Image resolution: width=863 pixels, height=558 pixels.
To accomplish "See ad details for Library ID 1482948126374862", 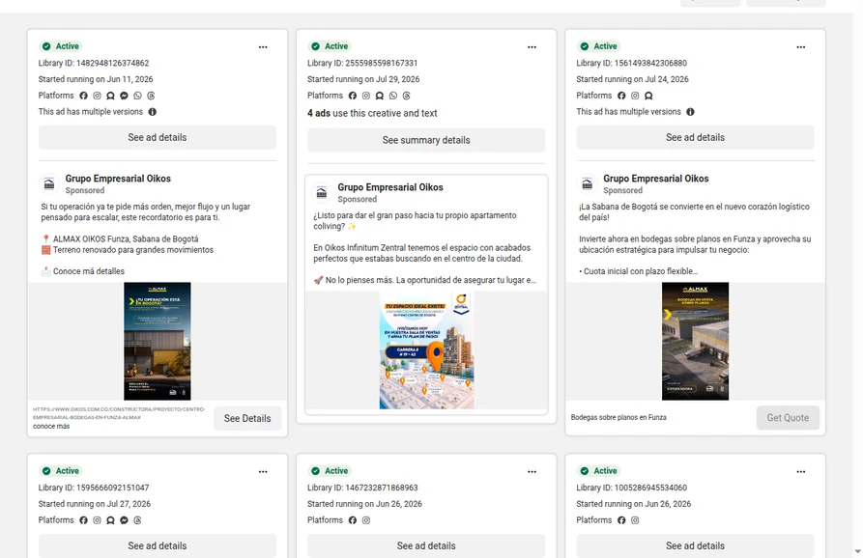I will click(158, 137).
